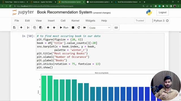This screenshot has width=181, height=101.
Task: Click the Jupyter logo
Action: click(x=23, y=12)
